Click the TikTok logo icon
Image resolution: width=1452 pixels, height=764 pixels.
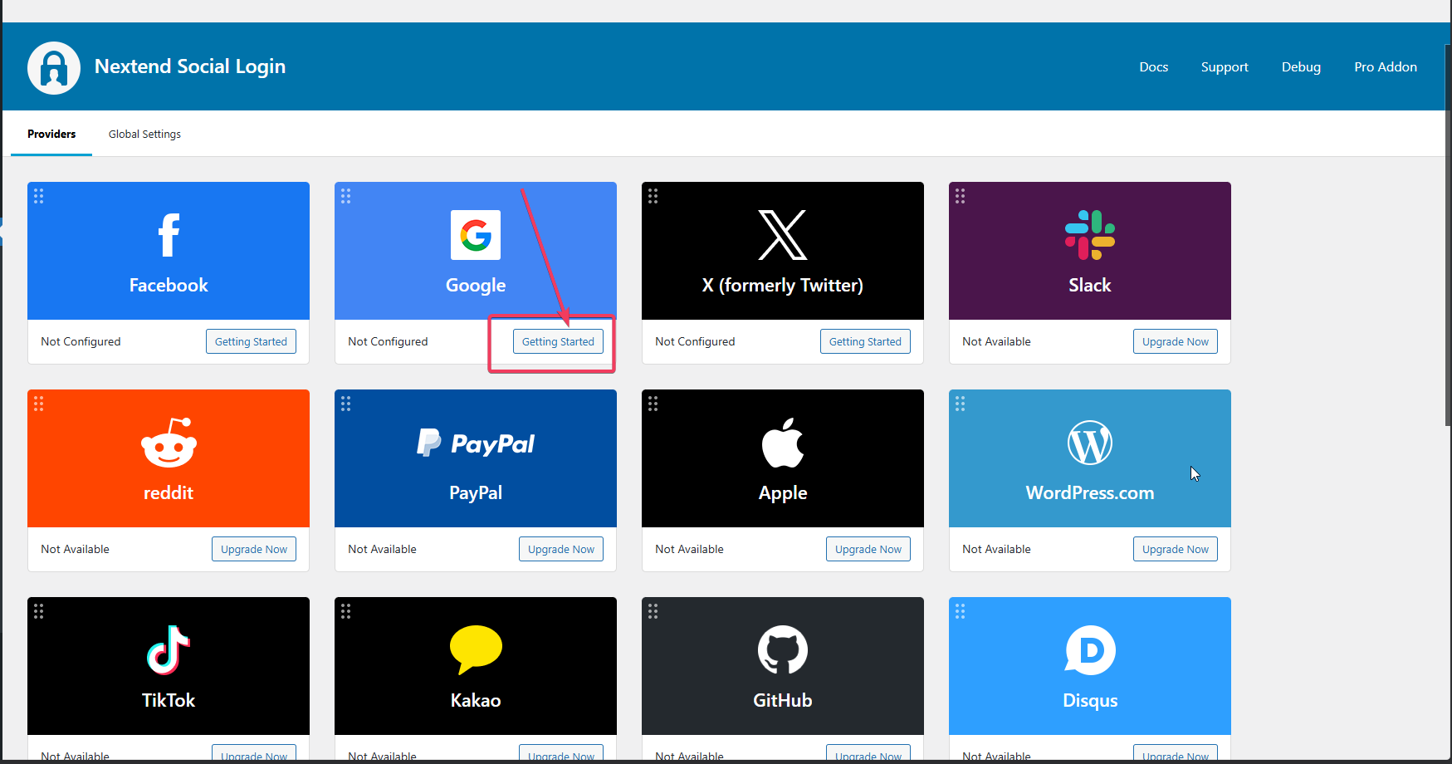coord(169,650)
